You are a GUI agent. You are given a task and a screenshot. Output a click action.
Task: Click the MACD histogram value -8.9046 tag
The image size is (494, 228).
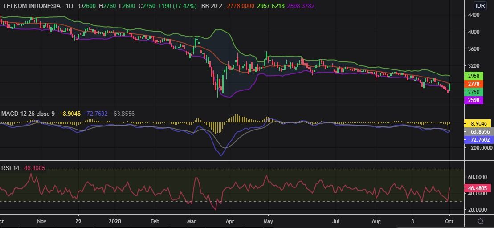pos(477,124)
